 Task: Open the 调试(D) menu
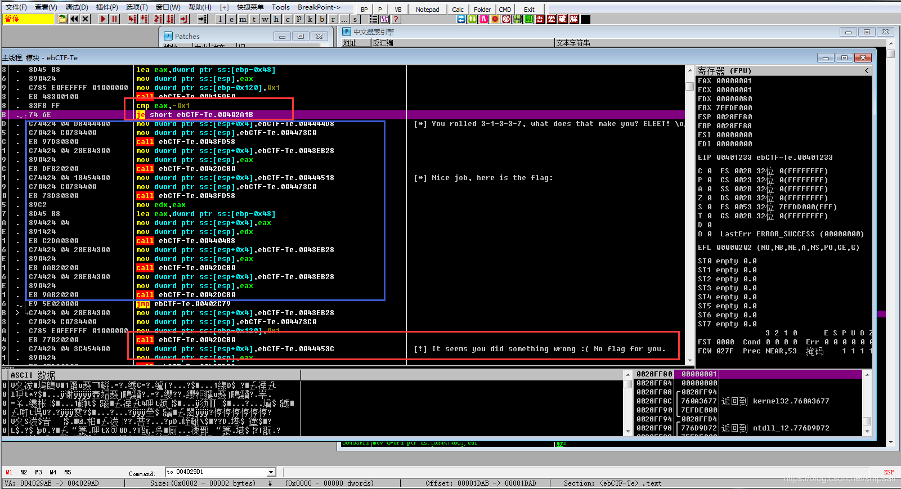pos(77,7)
